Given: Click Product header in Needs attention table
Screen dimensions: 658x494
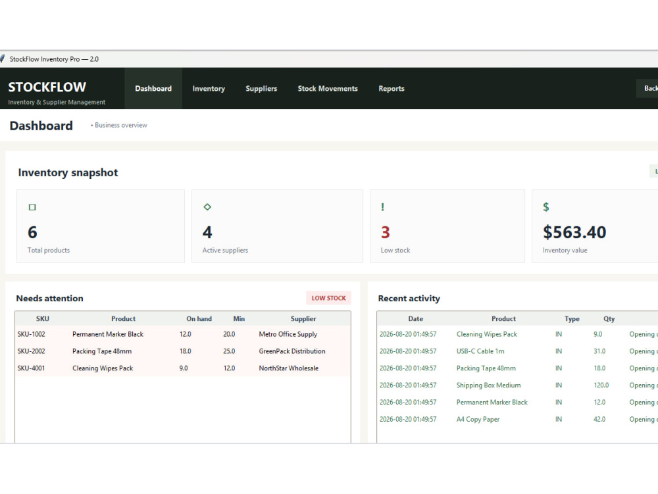Looking at the screenshot, I should pyautogui.click(x=124, y=319).
